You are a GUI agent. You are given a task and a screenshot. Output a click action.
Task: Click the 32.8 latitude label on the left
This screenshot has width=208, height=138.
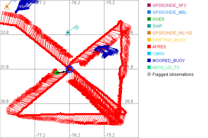(x=5, y=32)
